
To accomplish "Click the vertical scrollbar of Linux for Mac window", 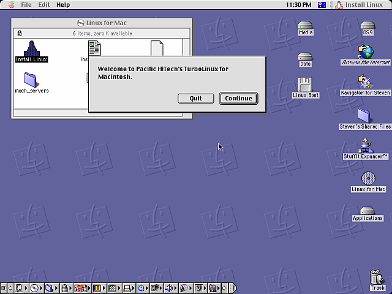I will tap(186, 47).
